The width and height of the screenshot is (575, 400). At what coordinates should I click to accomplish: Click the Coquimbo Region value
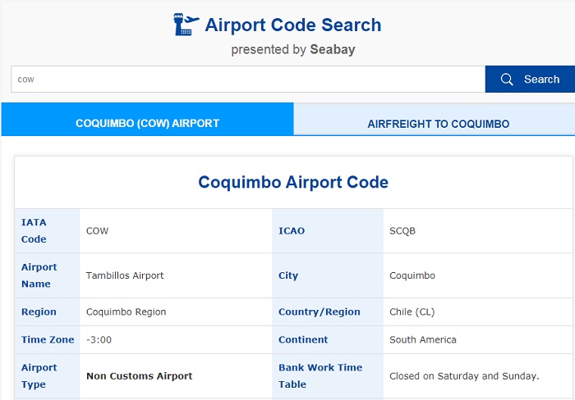[x=126, y=311]
